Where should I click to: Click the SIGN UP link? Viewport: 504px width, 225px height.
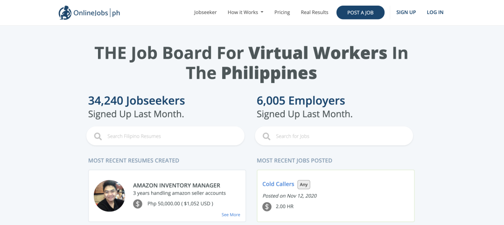pos(406,13)
